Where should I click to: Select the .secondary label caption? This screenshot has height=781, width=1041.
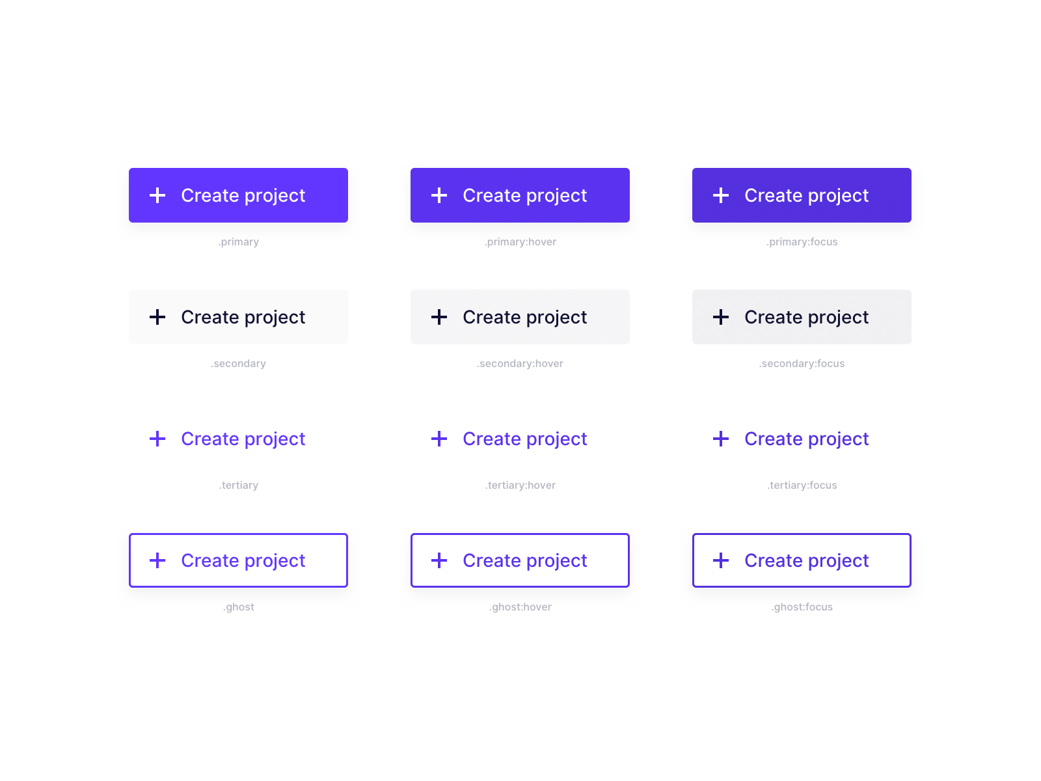coord(238,364)
